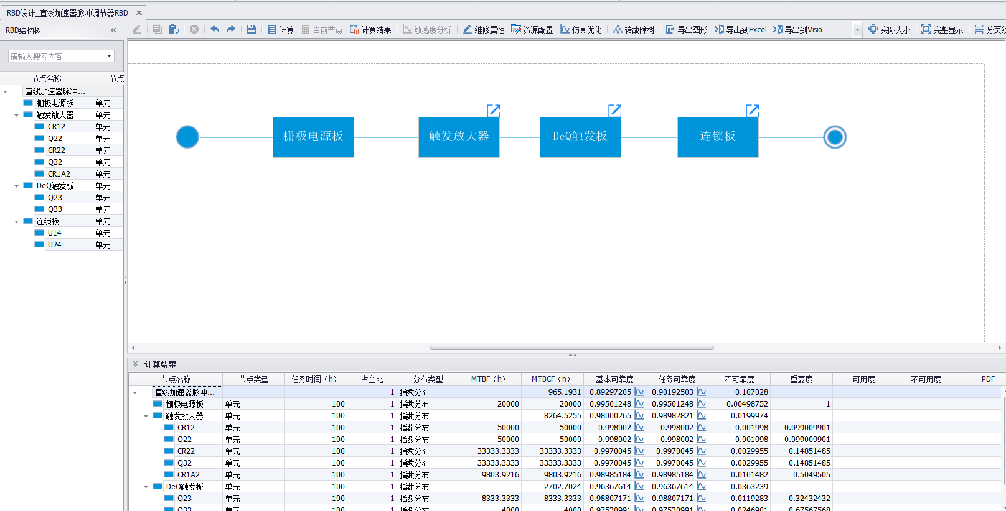This screenshot has width=1006, height=511.
Task: Click 节点名称 column header in results
Action: tap(176, 379)
